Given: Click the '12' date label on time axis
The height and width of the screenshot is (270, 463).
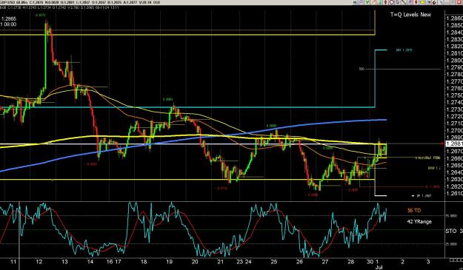Looking at the screenshot, I should [39, 262].
